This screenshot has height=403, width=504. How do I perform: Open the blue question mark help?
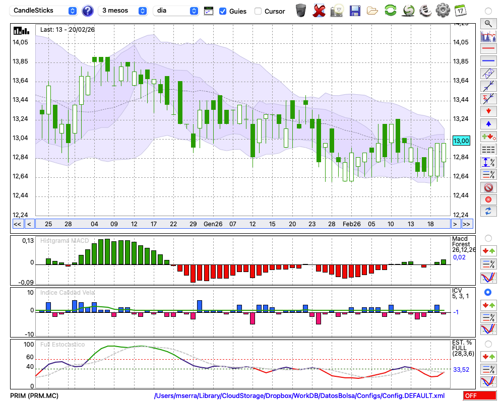(88, 11)
